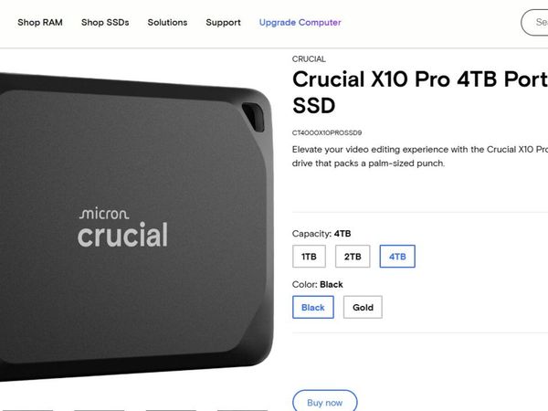Open the Shop RAM menu

40,22
